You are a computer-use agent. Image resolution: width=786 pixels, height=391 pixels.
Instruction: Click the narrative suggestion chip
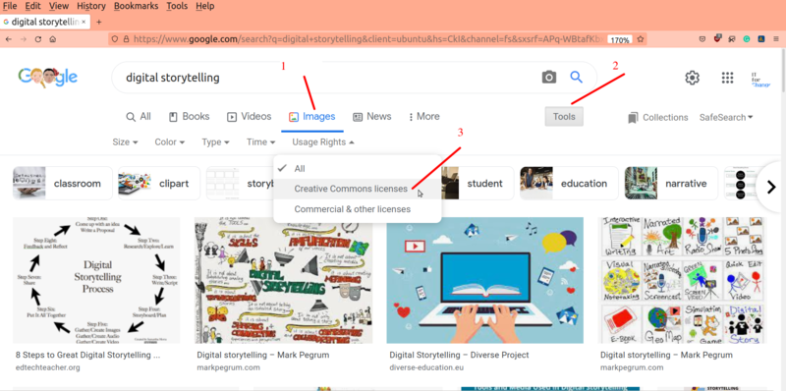pos(671,184)
